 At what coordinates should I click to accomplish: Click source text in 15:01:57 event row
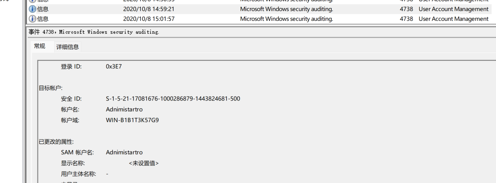point(287,19)
